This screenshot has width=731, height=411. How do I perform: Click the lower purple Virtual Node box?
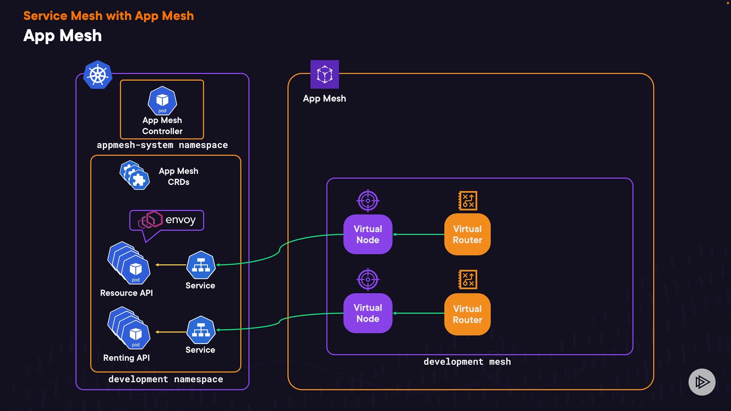(368, 313)
